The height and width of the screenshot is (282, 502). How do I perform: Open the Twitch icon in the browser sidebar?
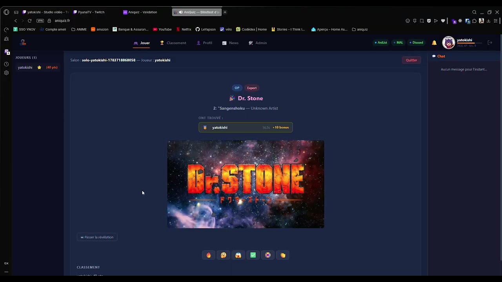6,52
